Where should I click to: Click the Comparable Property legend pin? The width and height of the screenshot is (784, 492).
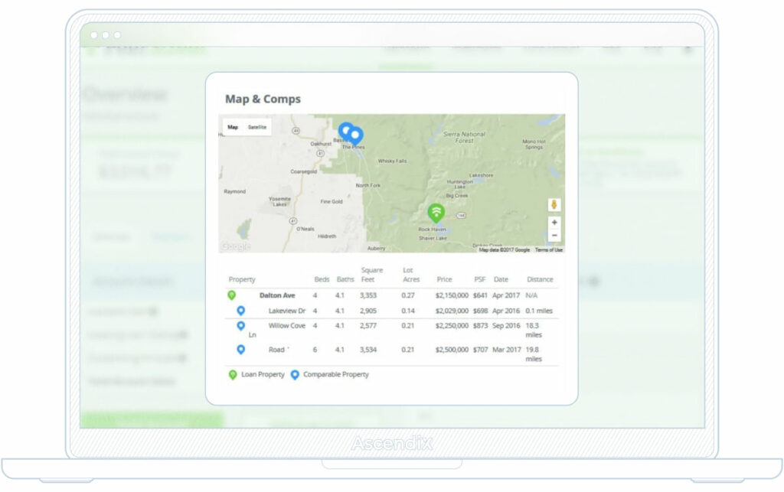click(295, 375)
